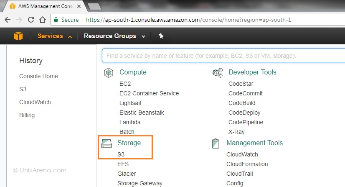Open the CodeDeploy service
This screenshot has height=187, width=345.
pyautogui.click(x=244, y=113)
